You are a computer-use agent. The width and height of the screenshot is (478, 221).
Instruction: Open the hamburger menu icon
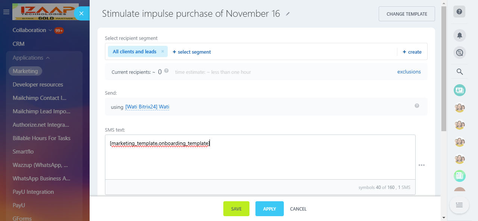(x=6, y=12)
